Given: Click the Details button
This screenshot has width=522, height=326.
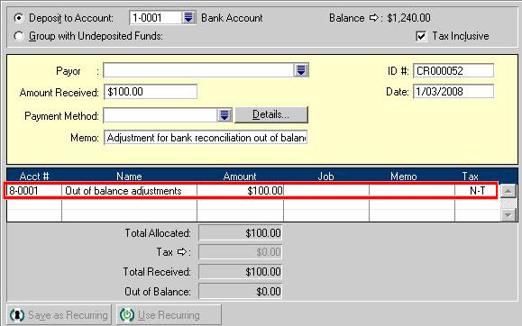Looking at the screenshot, I should tap(271, 114).
